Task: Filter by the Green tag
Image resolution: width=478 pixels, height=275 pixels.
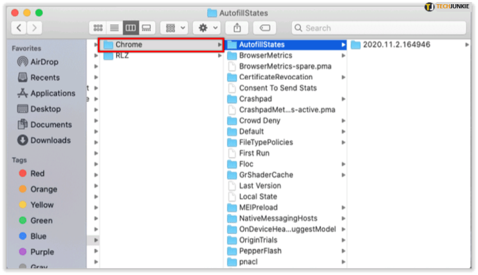Action: click(35, 221)
